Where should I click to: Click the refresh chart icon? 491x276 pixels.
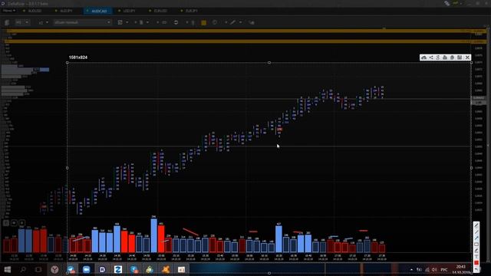(x=176, y=22)
